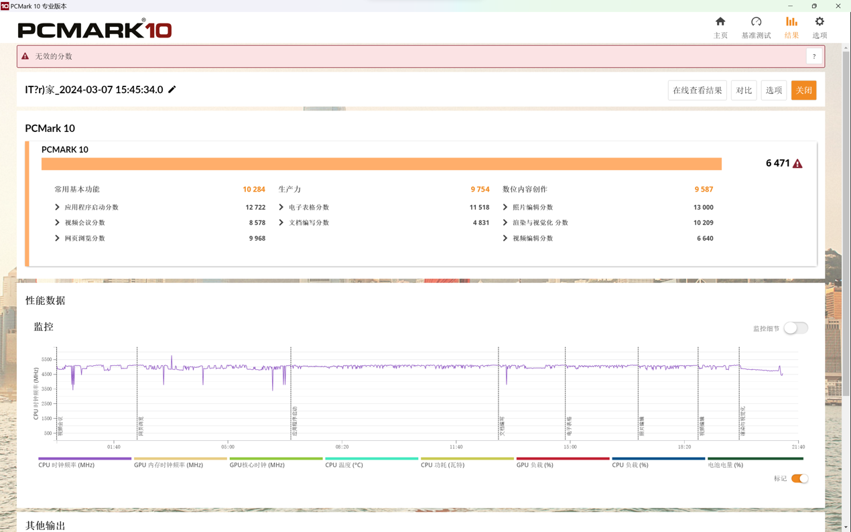Click the 对比 compare button
The image size is (851, 532).
744,90
